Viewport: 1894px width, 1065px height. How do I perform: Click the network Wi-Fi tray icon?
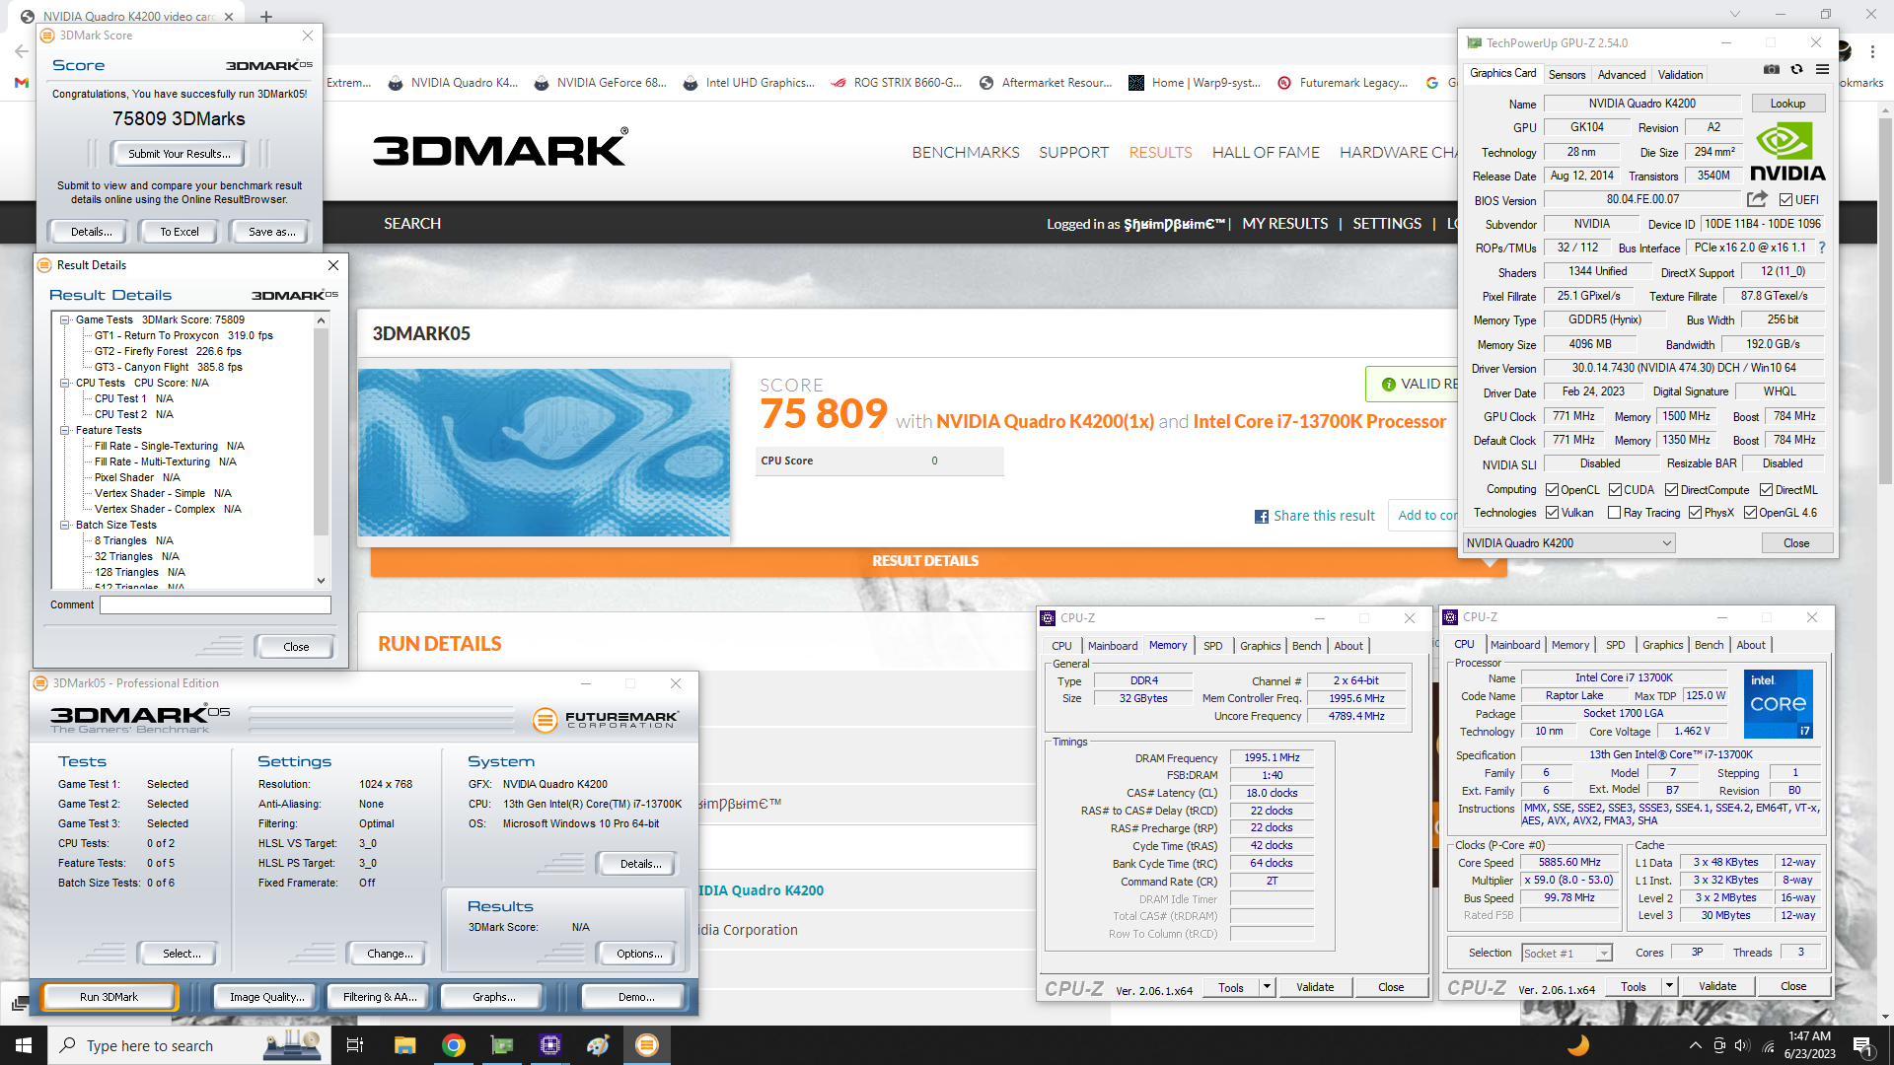click(1767, 1045)
